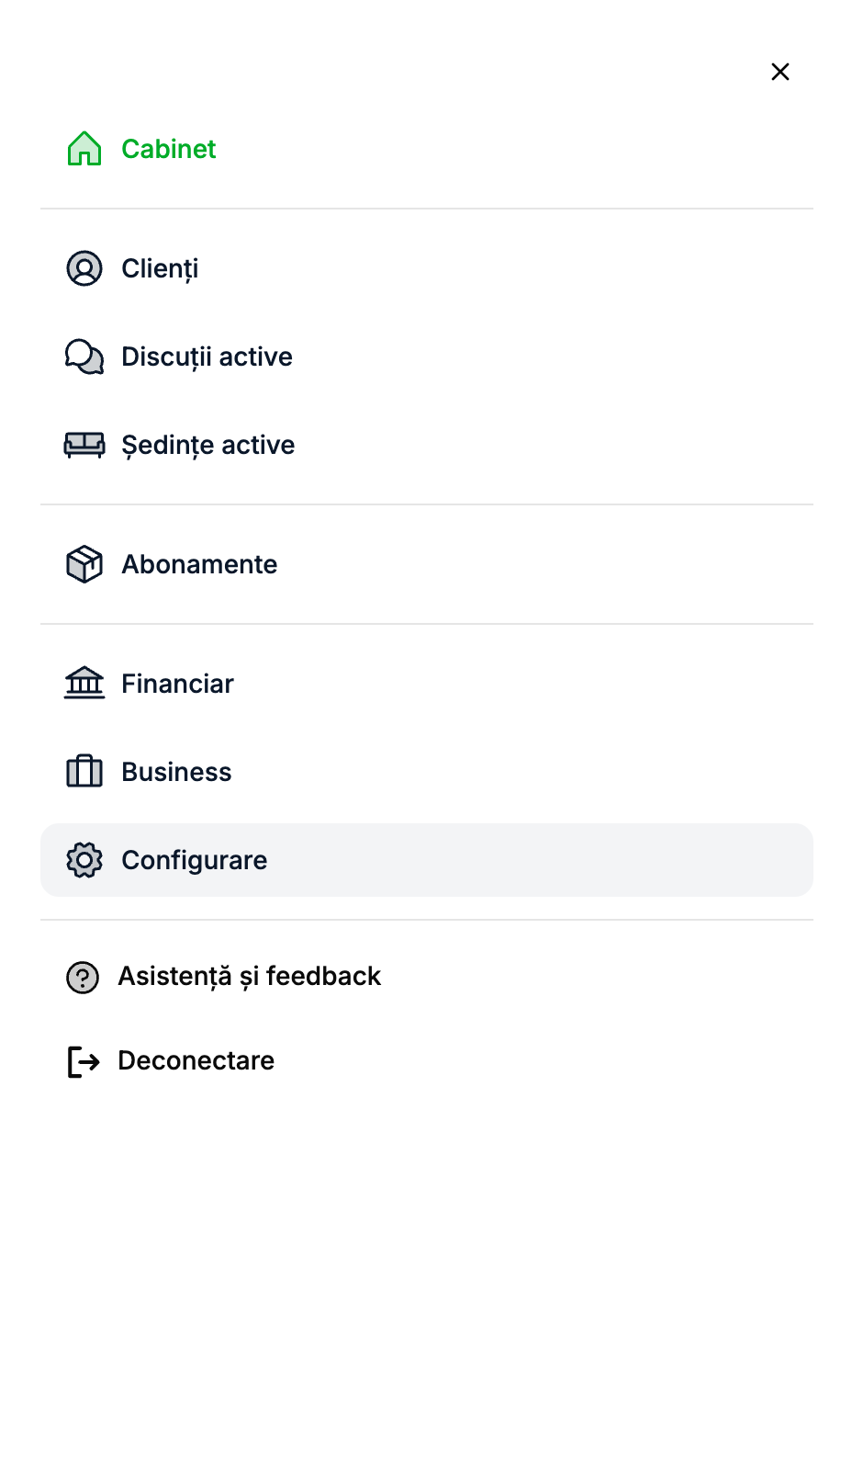Image resolution: width=852 pixels, height=1483 pixels.
Task: Open Asistență și feedback link
Action: point(249,976)
